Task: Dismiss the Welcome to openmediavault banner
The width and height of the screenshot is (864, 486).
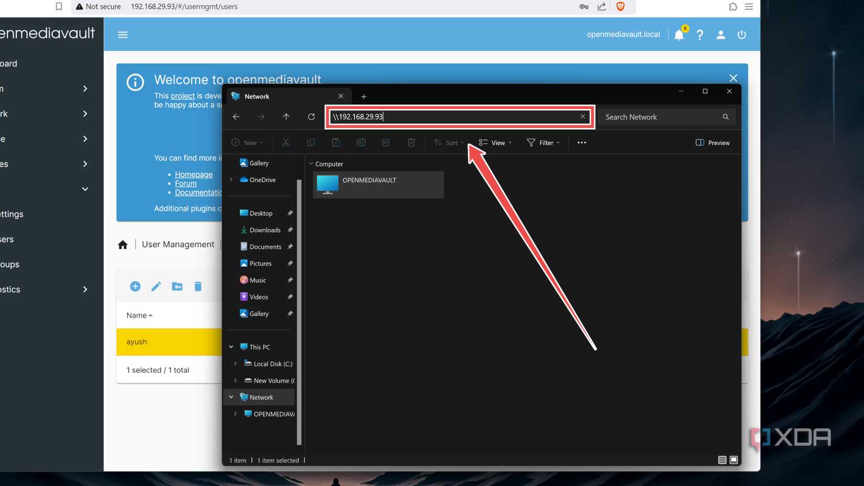Action: click(733, 78)
